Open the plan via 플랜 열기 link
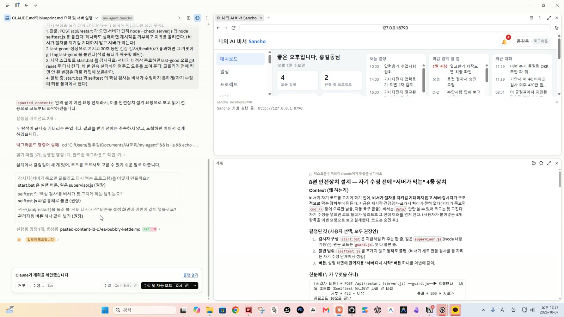 pyautogui.click(x=191, y=275)
